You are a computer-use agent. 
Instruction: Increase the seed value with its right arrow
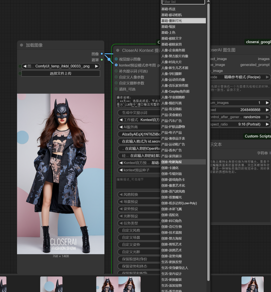[x=267, y=110]
